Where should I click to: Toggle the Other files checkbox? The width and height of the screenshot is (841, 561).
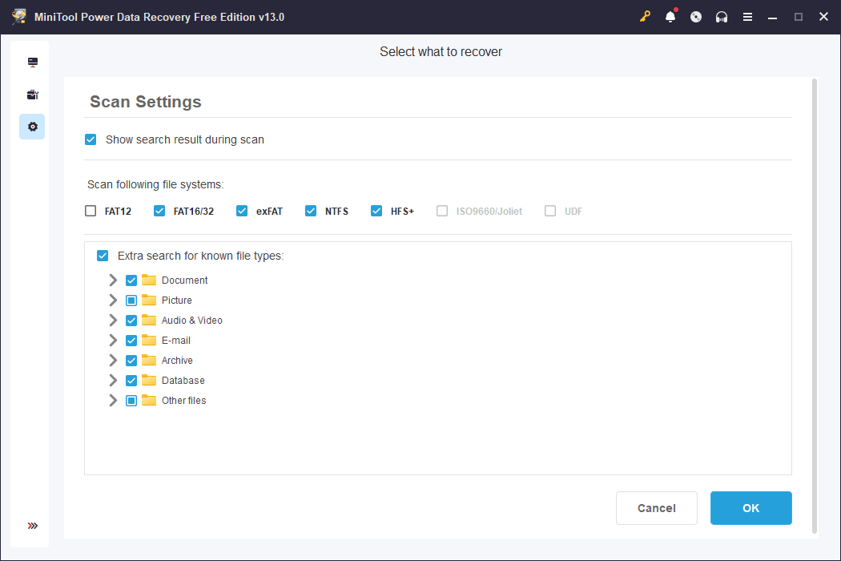(x=131, y=401)
